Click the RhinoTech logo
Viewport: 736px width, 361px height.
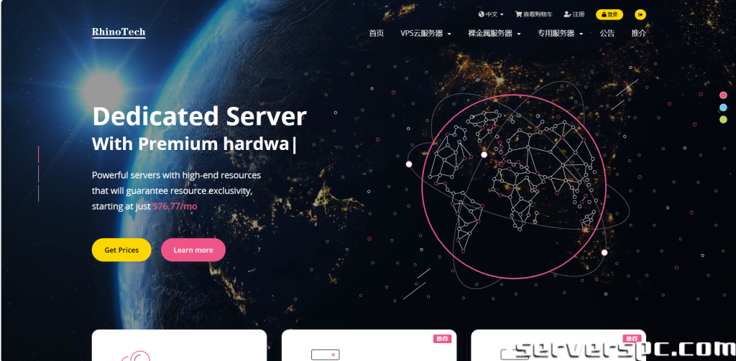119,32
